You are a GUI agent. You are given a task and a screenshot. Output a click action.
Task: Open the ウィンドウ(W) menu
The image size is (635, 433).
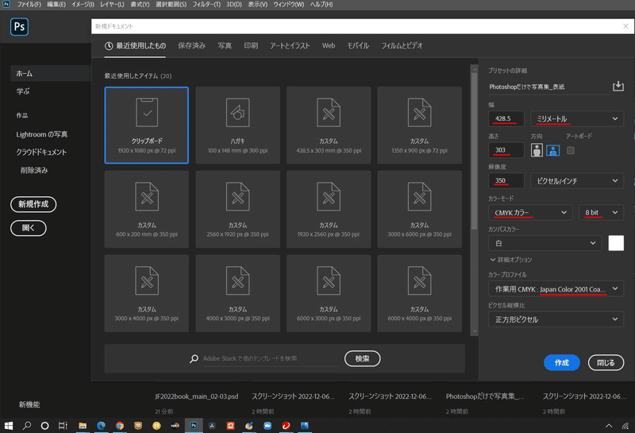point(289,5)
